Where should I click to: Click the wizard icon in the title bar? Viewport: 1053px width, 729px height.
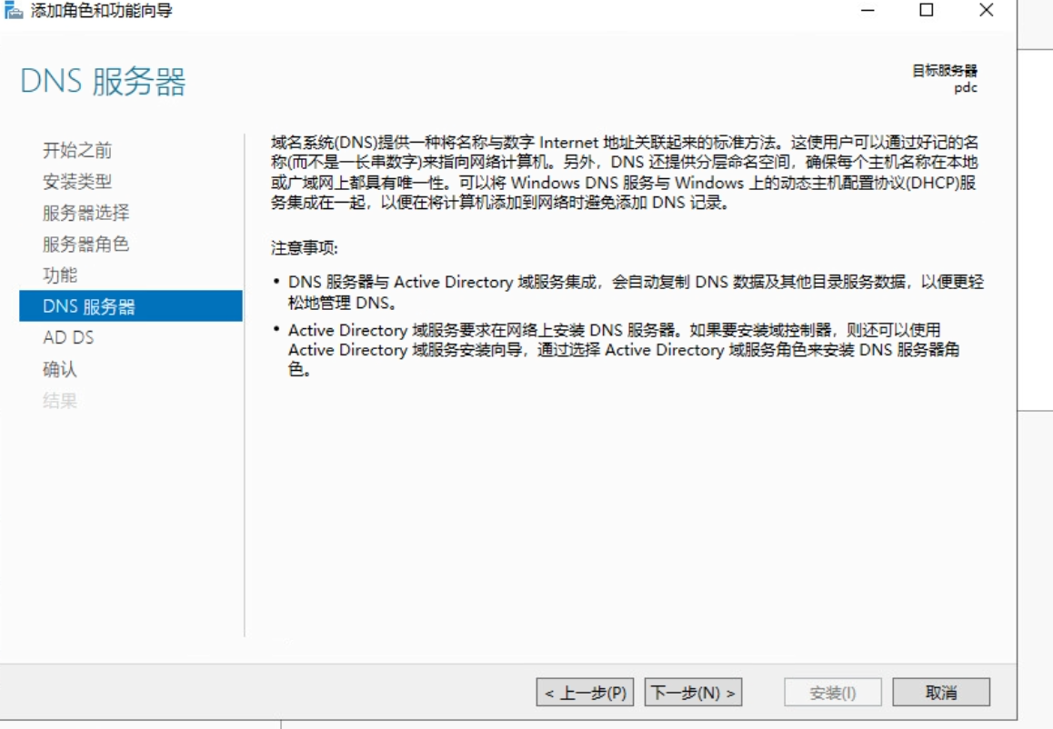tap(14, 10)
